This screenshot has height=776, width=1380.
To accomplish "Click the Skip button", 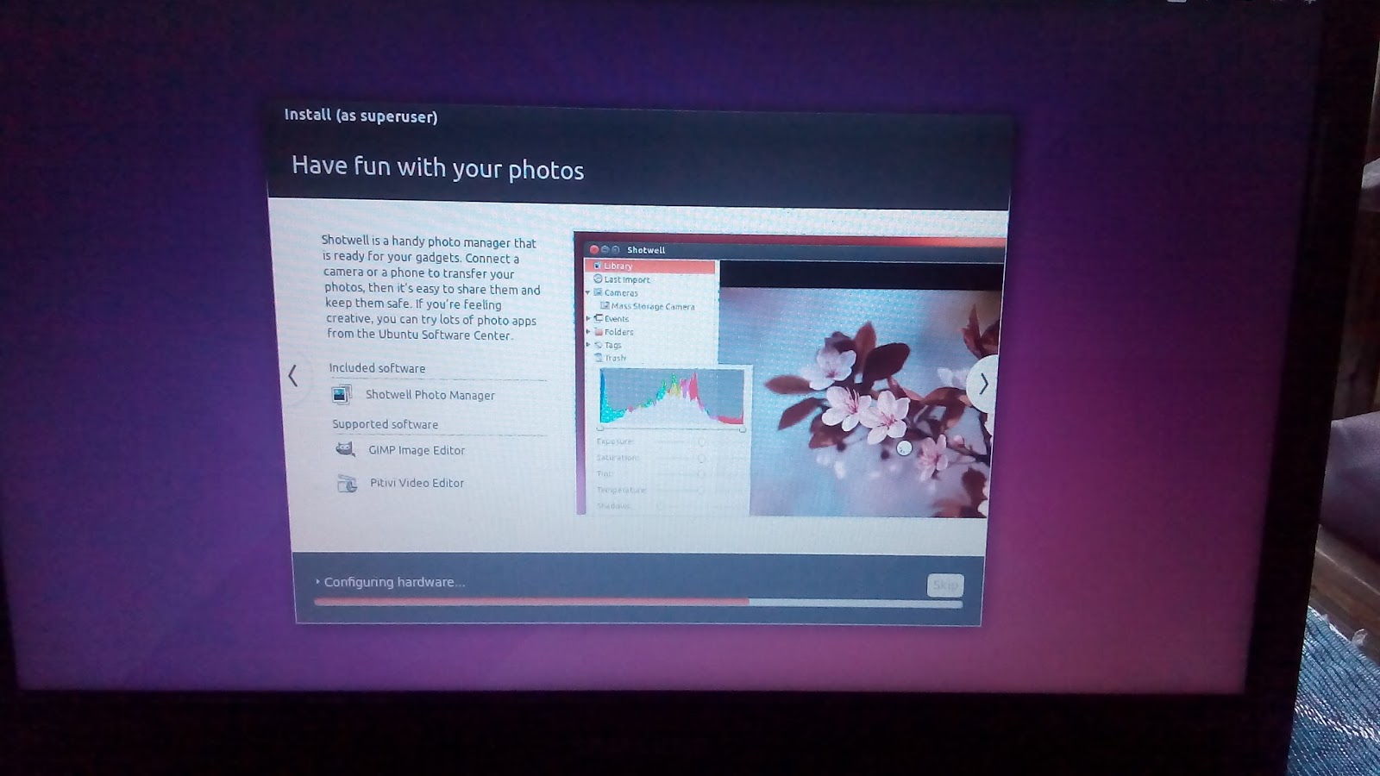I will click(x=945, y=585).
